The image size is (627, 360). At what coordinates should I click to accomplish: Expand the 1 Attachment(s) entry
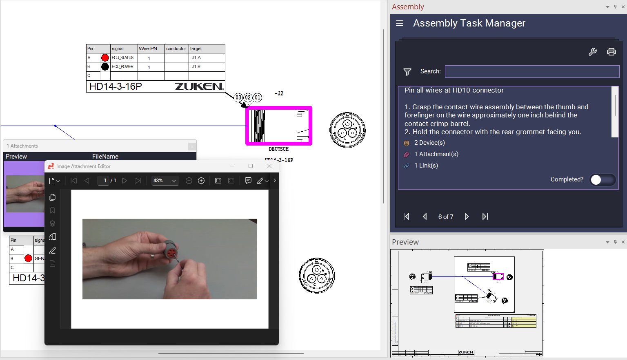[436, 154]
